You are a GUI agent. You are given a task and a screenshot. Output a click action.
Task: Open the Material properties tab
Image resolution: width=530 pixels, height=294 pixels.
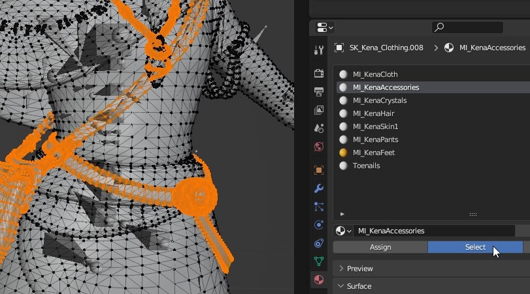point(319,280)
